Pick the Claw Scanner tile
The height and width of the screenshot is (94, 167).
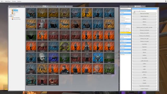(x=87, y=13)
